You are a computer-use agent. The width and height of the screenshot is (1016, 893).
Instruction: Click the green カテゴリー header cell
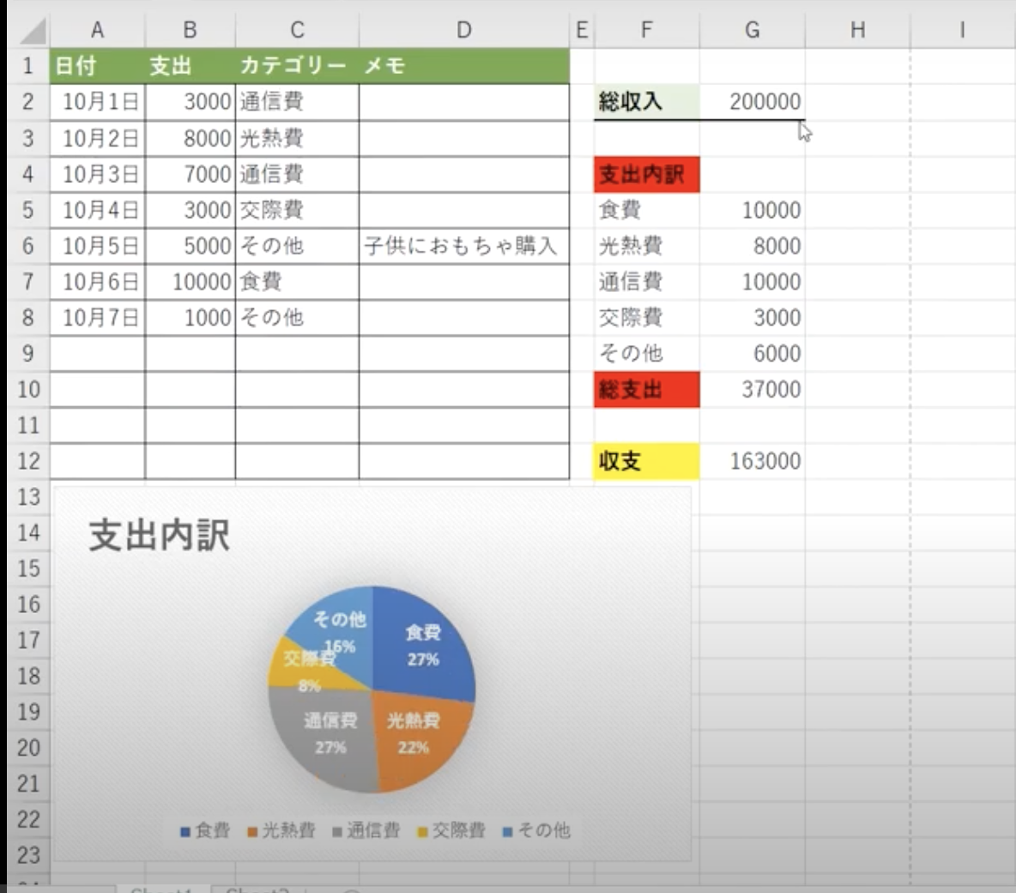[x=296, y=66]
